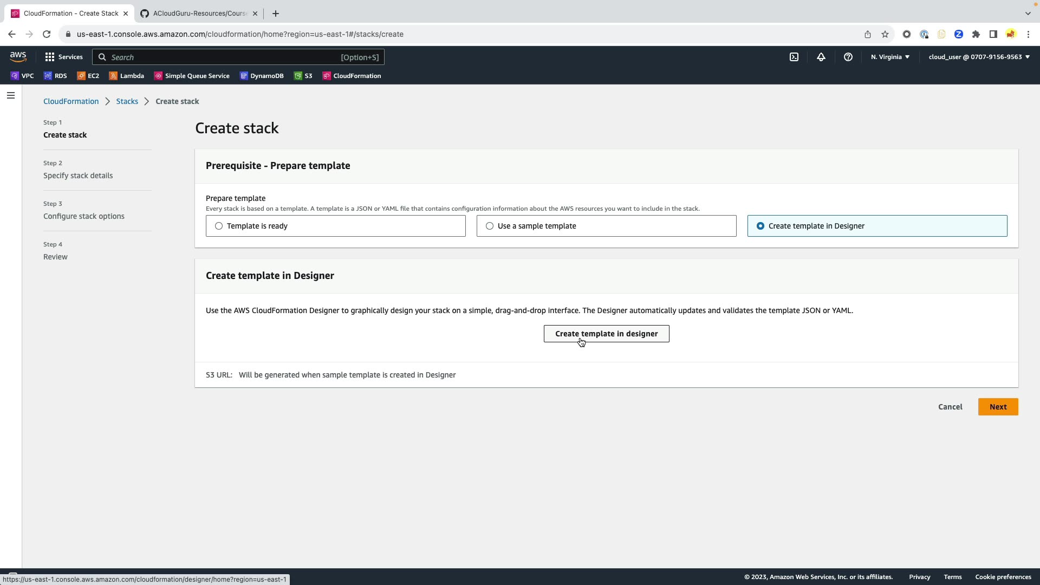Click the orange Next button
Viewport: 1040px width, 585px height.
998,407
